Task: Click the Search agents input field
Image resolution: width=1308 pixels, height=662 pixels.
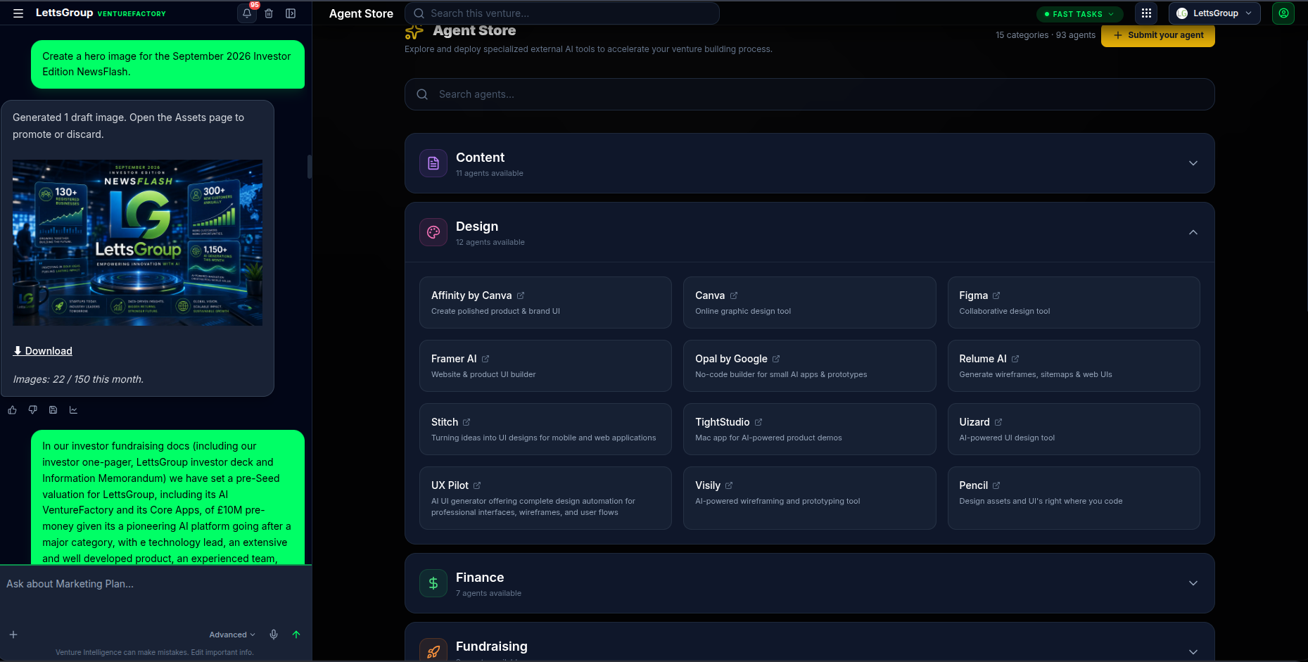Action: coord(809,94)
